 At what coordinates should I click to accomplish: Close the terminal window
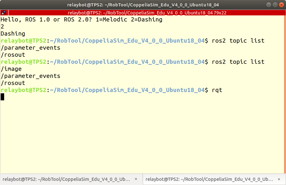pos(282,5)
